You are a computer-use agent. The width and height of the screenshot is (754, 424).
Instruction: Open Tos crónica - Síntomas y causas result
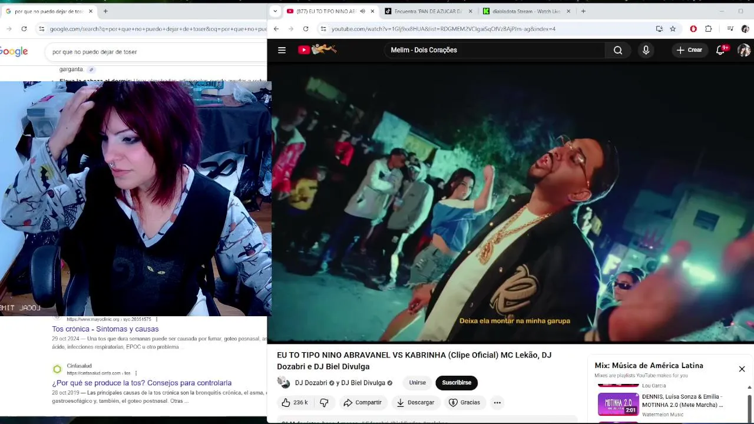[x=105, y=329]
